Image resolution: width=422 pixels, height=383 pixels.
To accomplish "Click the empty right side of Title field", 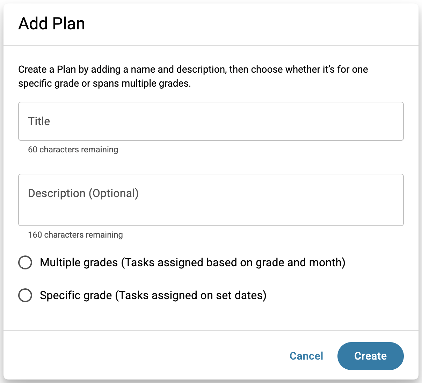I will coord(332,121).
